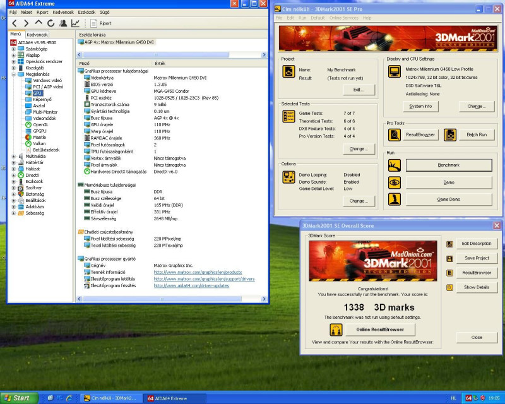Click the Show Details magnifier icon

449,287
